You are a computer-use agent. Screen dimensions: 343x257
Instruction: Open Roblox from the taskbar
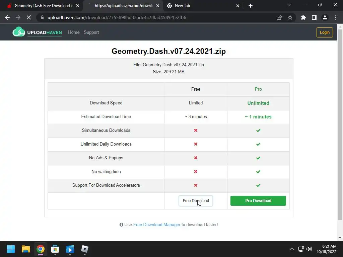point(85,249)
